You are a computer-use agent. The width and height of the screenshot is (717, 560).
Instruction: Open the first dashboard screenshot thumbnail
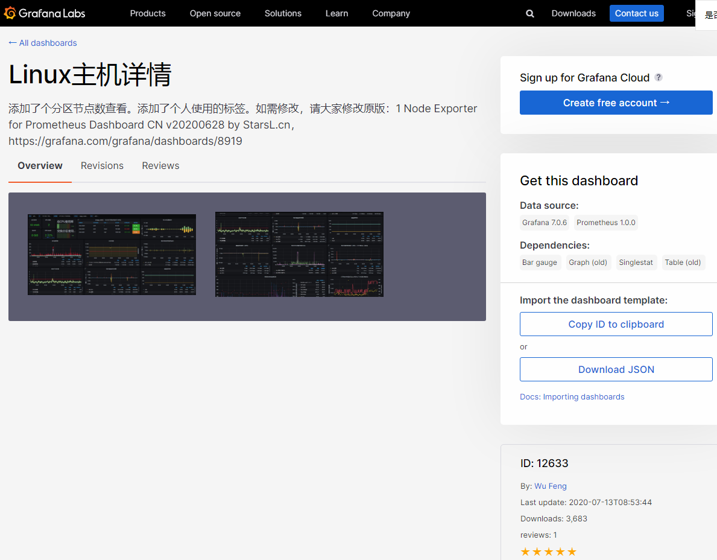(112, 255)
